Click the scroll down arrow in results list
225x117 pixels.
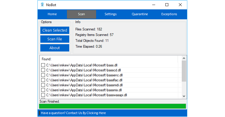tap(184, 96)
